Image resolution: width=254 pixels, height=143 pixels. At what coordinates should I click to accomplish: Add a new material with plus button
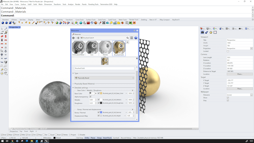[128, 42]
